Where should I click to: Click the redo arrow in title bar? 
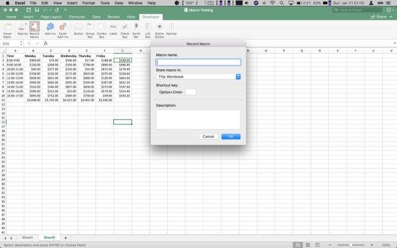57,10
